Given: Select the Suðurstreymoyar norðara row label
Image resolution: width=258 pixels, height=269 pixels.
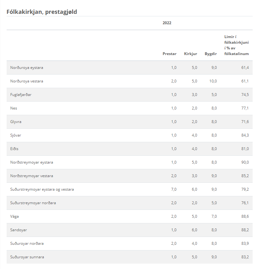Looking at the screenshot, I should [33, 203].
